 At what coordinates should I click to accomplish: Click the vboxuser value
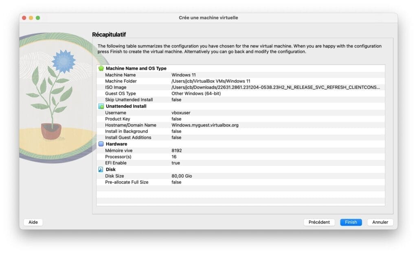coord(181,113)
